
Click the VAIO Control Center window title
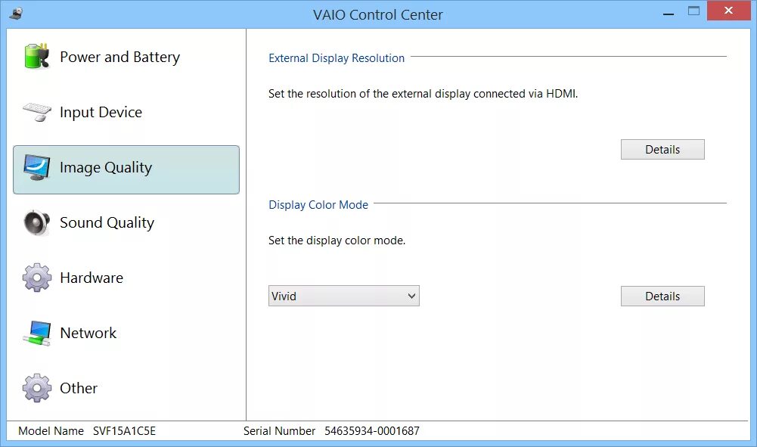coord(377,15)
